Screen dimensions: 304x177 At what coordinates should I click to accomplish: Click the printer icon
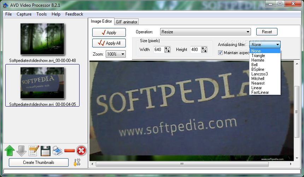[57, 150]
